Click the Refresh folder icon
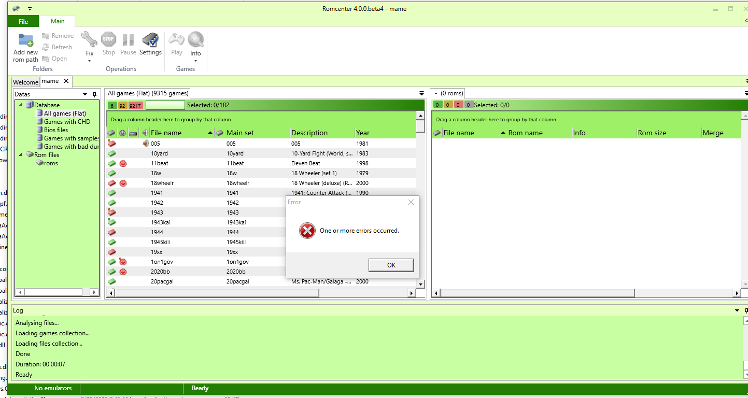The height and width of the screenshot is (398, 748). [46, 47]
